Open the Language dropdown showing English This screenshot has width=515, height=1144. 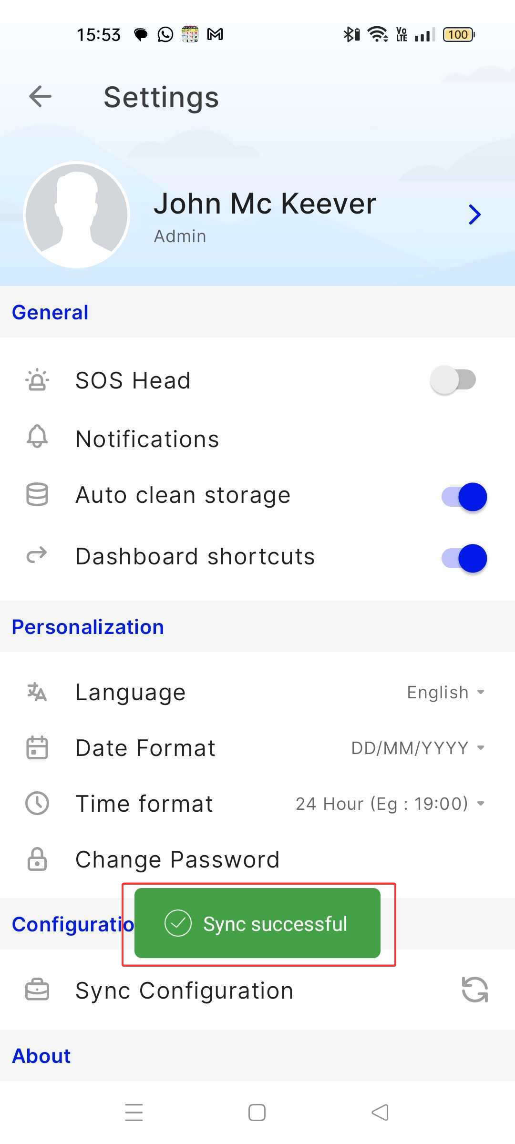pos(445,693)
